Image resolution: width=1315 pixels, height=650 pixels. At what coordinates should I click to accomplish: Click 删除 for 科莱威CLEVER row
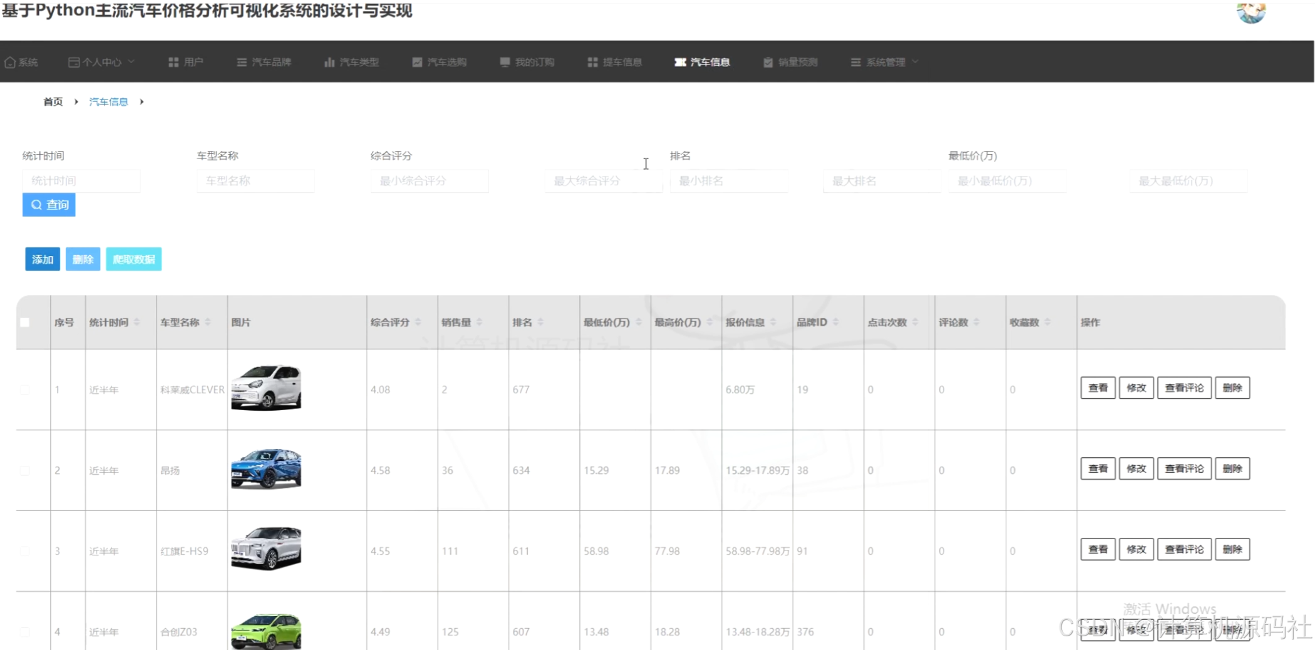coord(1232,388)
